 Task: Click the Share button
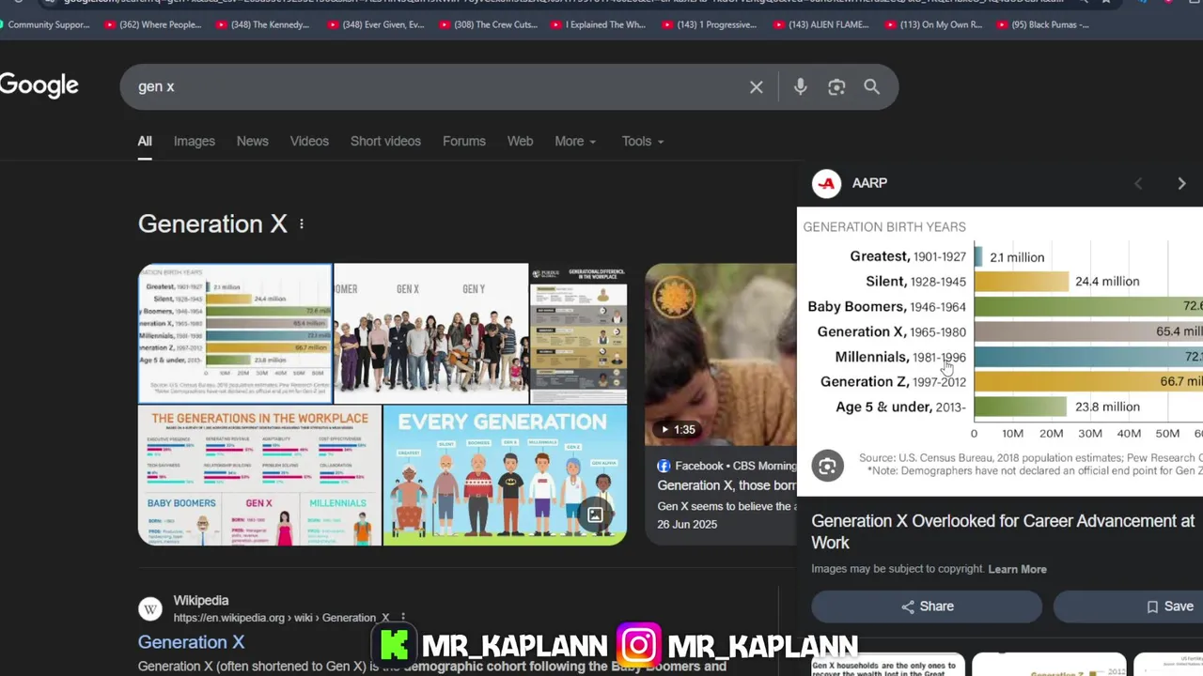click(927, 607)
